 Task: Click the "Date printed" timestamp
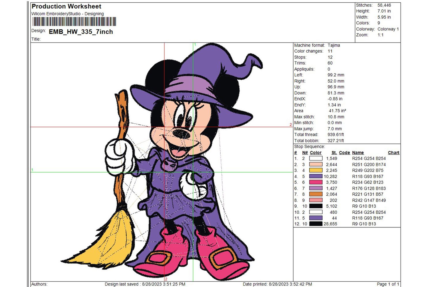pyautogui.click(x=277, y=284)
